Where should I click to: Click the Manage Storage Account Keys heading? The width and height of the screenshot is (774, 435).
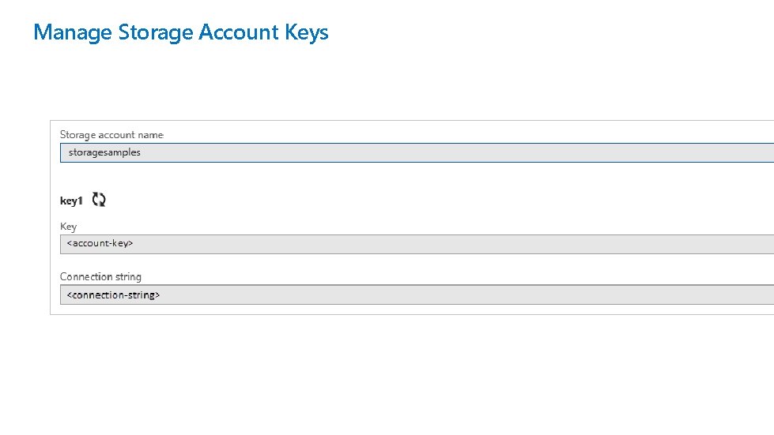click(180, 32)
